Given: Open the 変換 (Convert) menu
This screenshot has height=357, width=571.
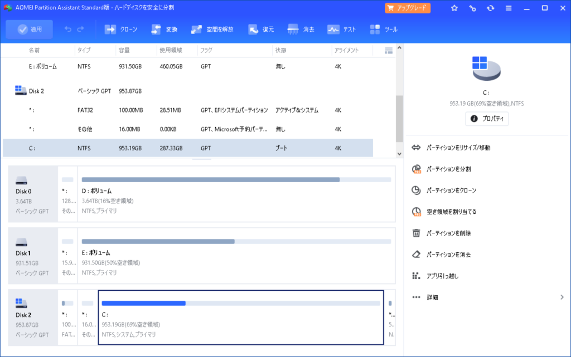Looking at the screenshot, I should click(164, 30).
